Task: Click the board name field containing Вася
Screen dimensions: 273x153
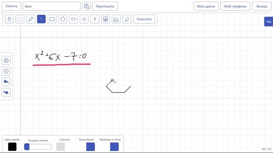Action: [x=52, y=6]
